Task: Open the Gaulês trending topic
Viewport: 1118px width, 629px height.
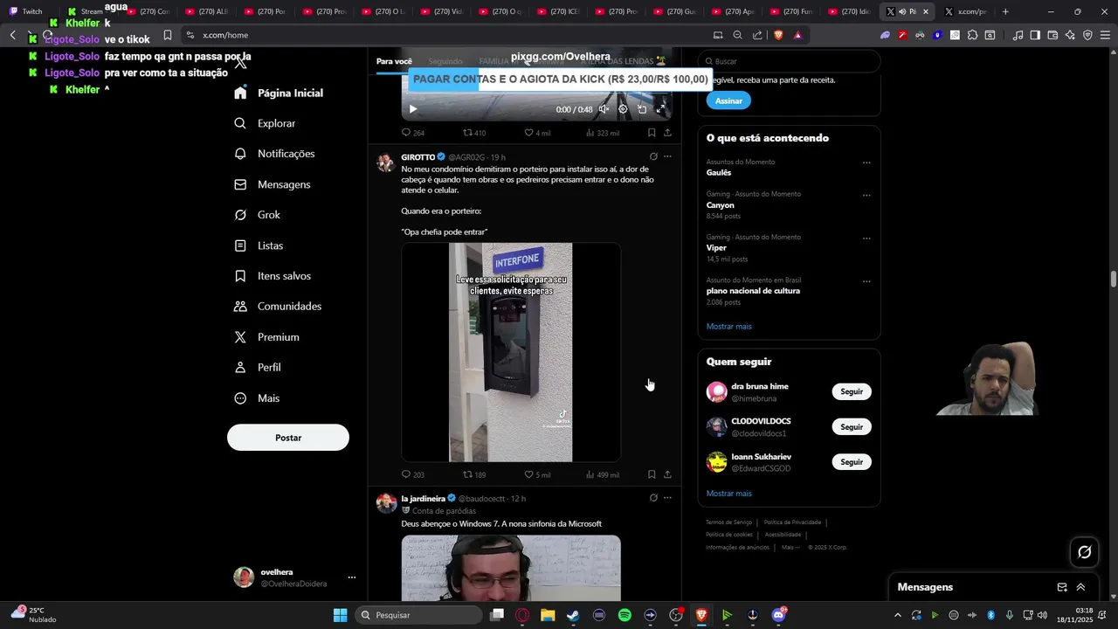Action: (x=719, y=173)
